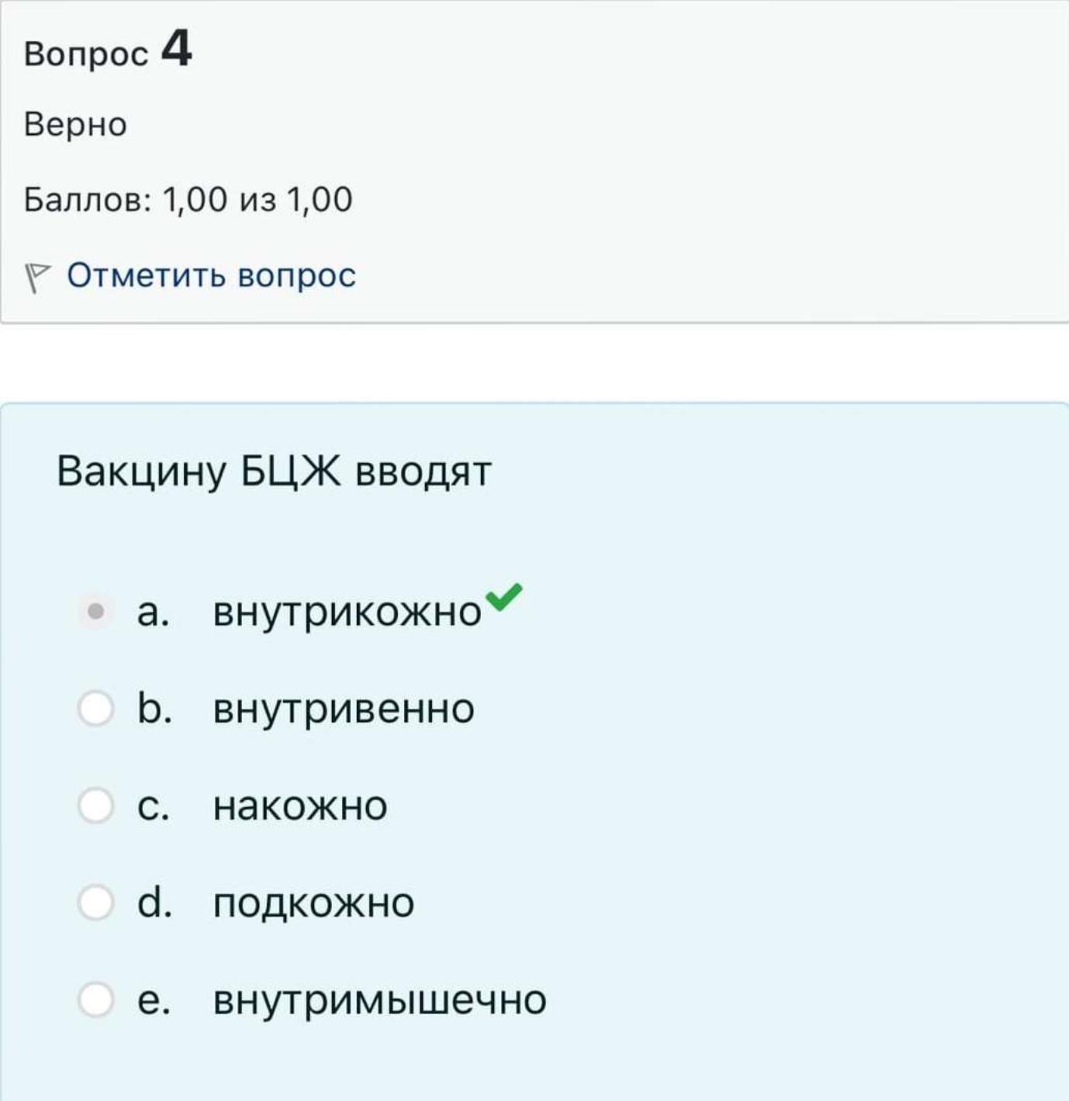Select radio button for option a
Viewport: 1069px width, 1101px height.
pos(96,612)
